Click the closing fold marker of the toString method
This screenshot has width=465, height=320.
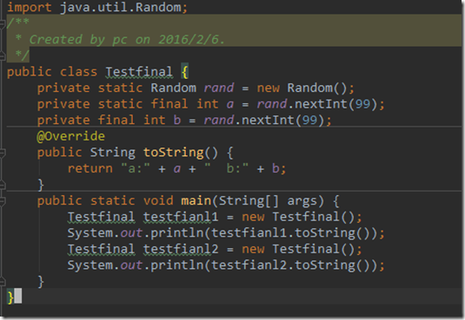coord(3,186)
